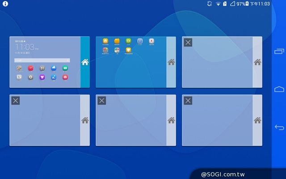Tap the home icon on the bottom-right panel
This screenshot has height=179, width=286.
[x=257, y=120]
